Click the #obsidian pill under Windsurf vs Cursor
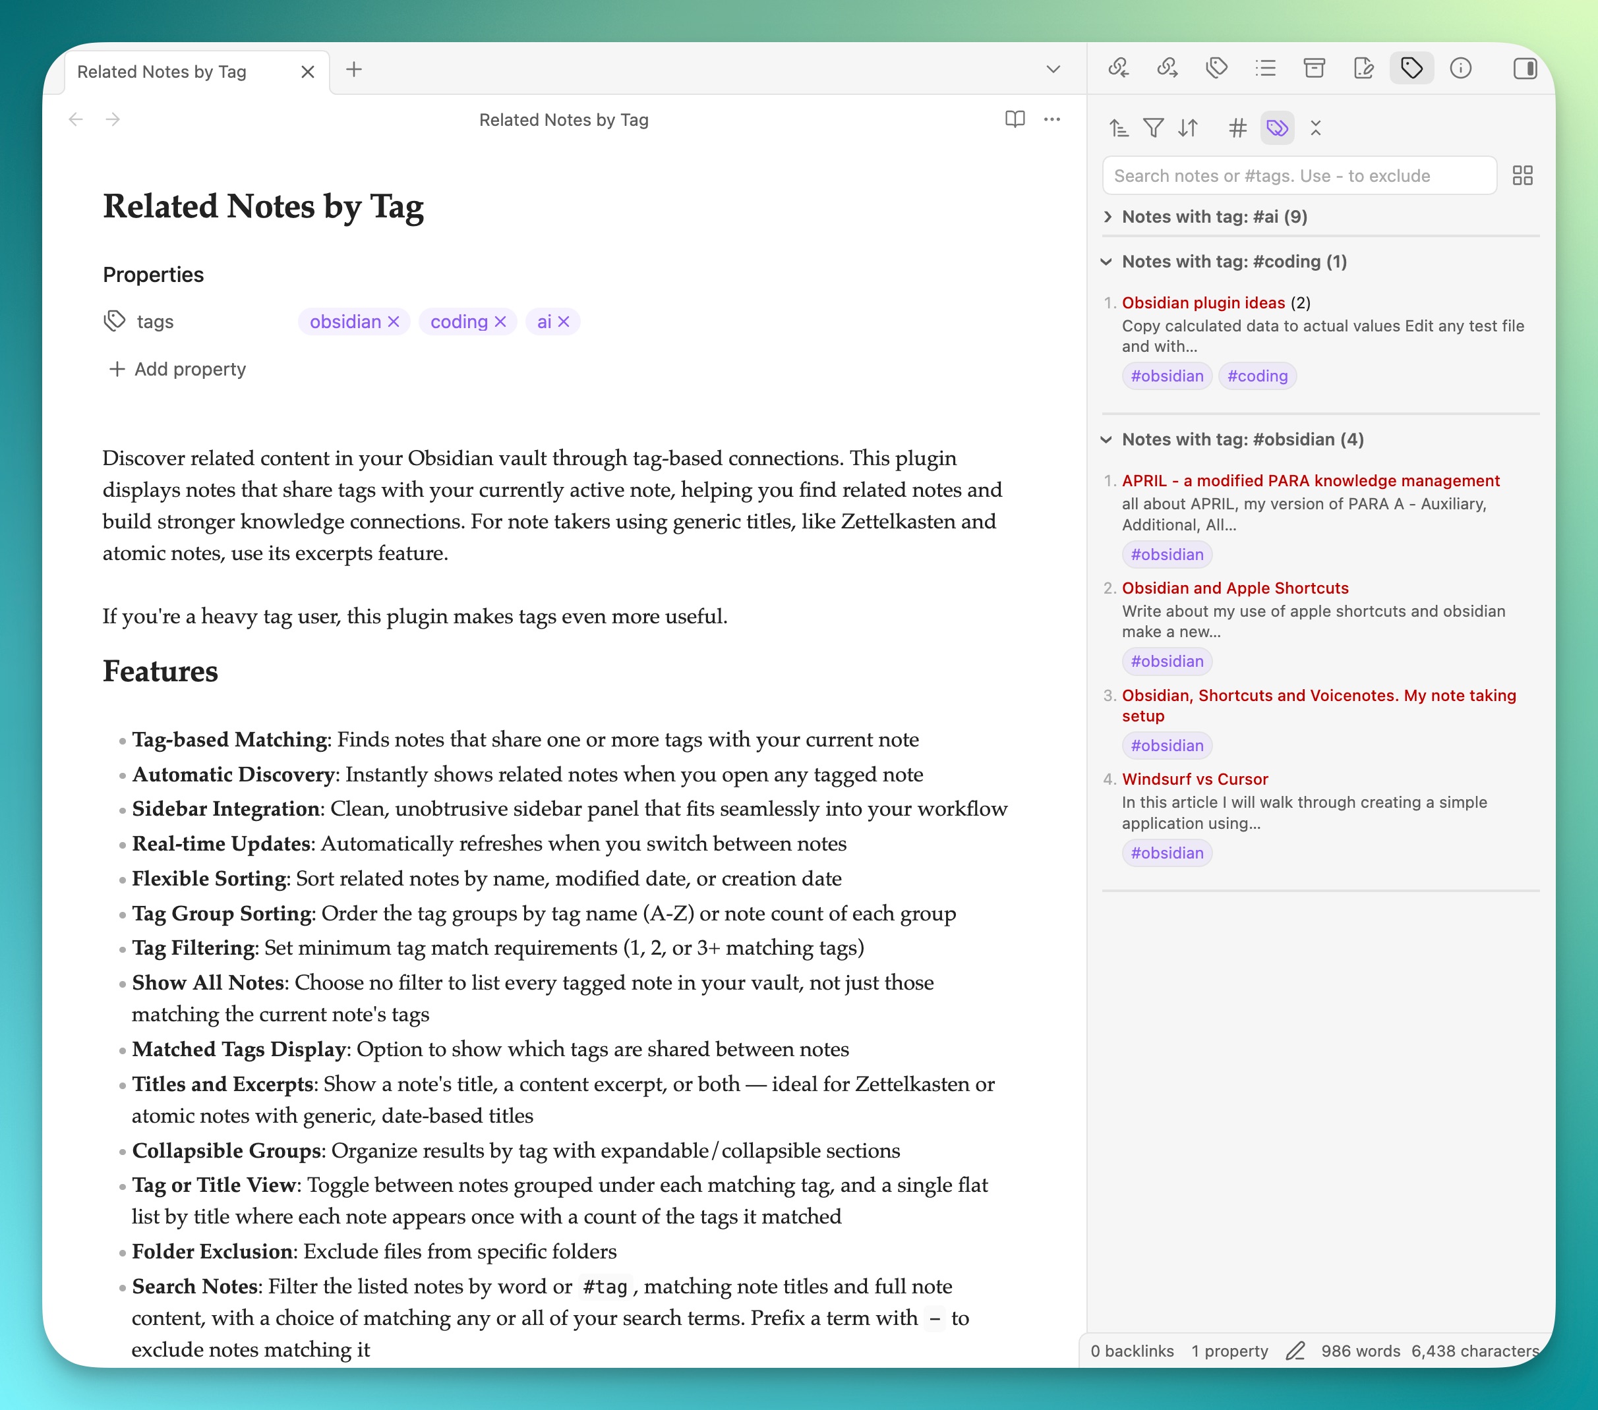 (x=1168, y=853)
